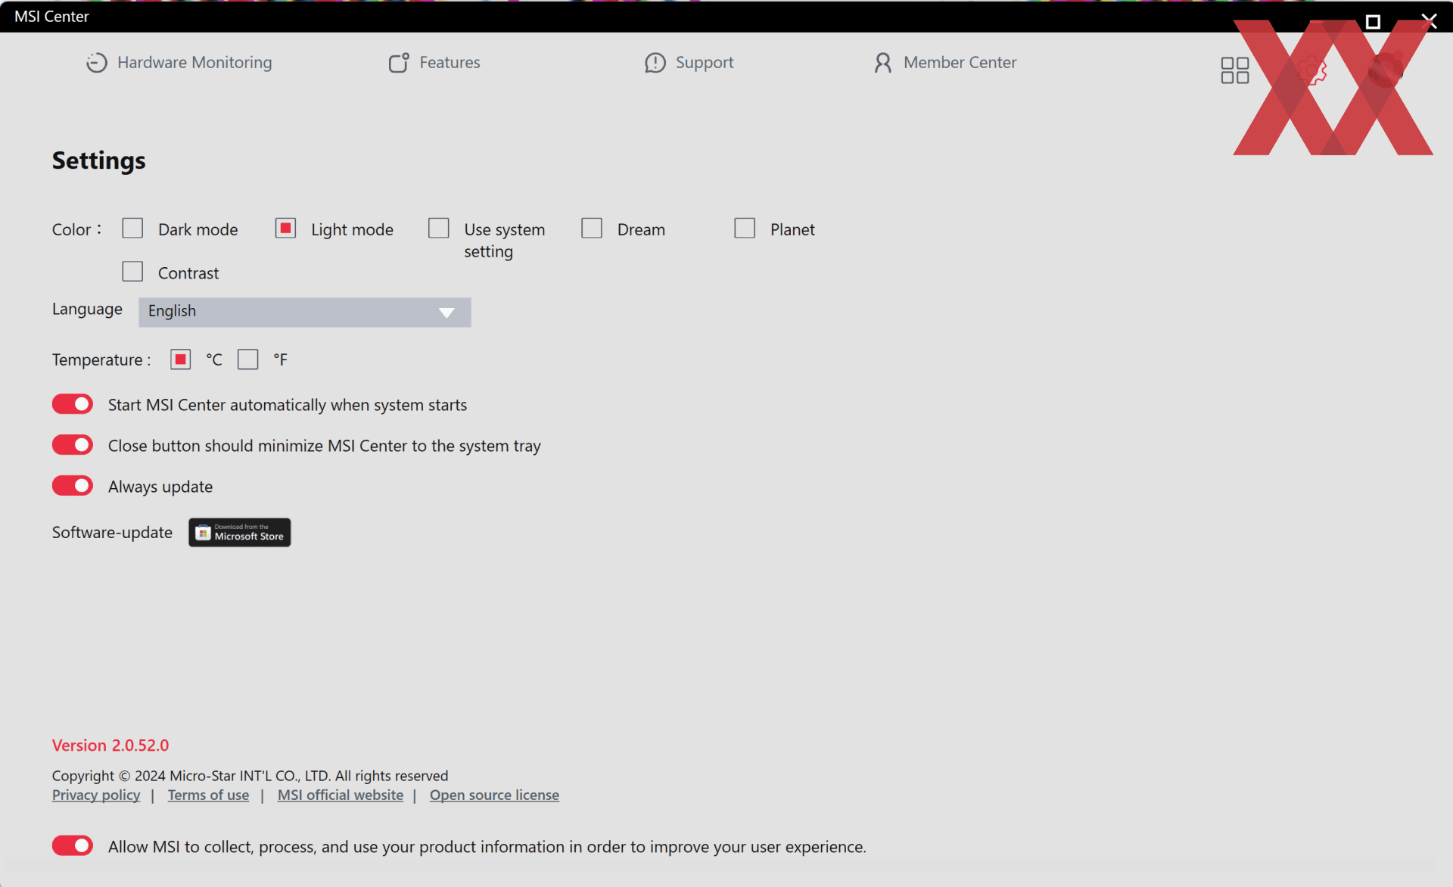Turn off the Always update switch
1453x887 pixels.
73,486
